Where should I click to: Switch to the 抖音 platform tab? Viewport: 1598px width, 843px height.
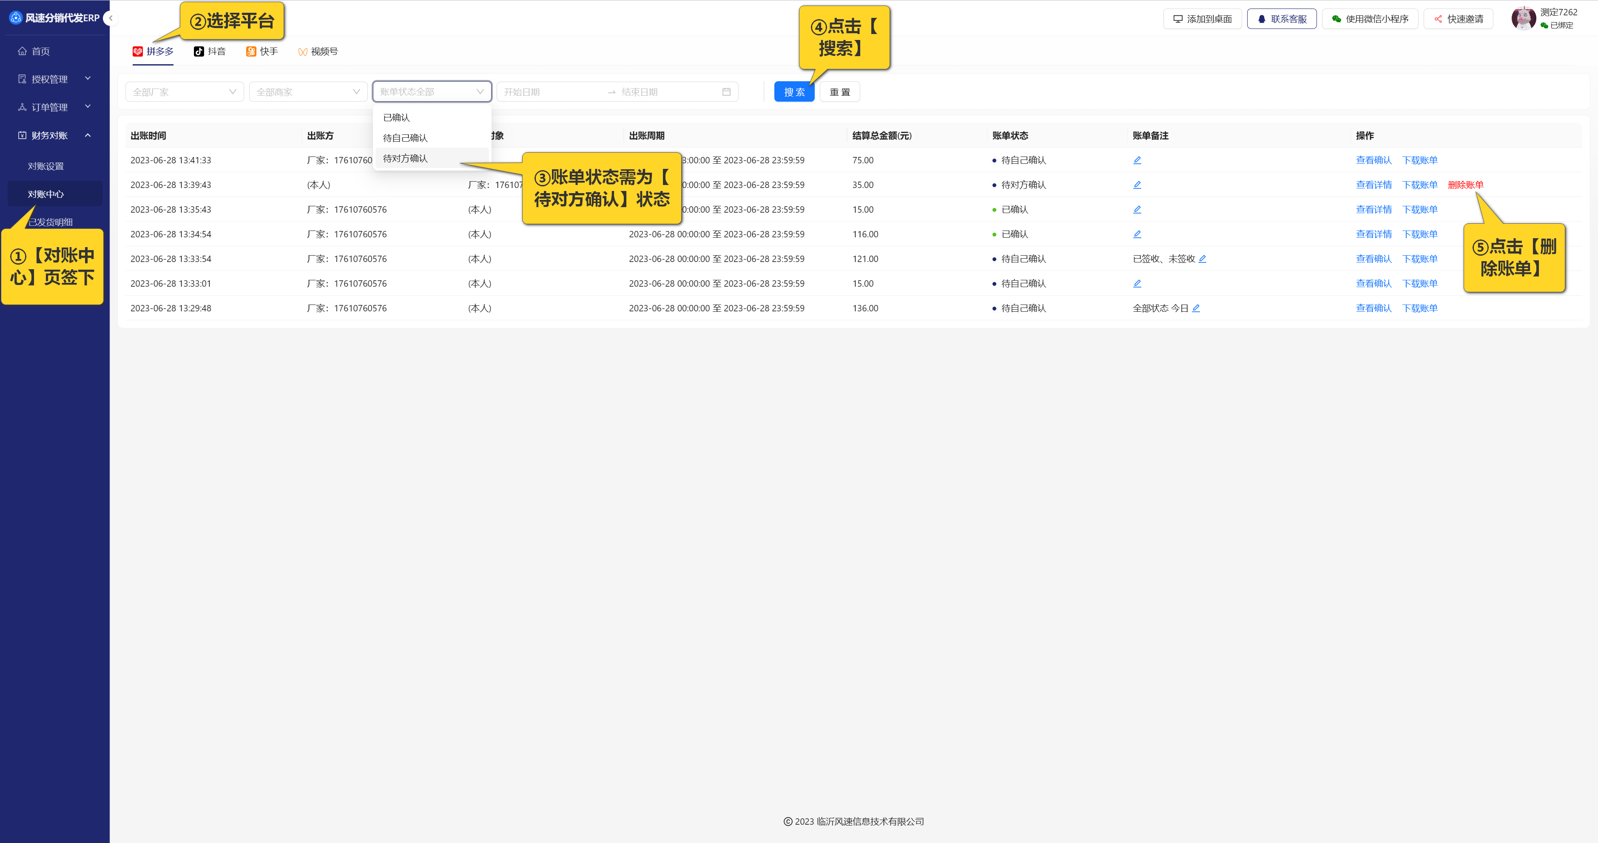210,51
